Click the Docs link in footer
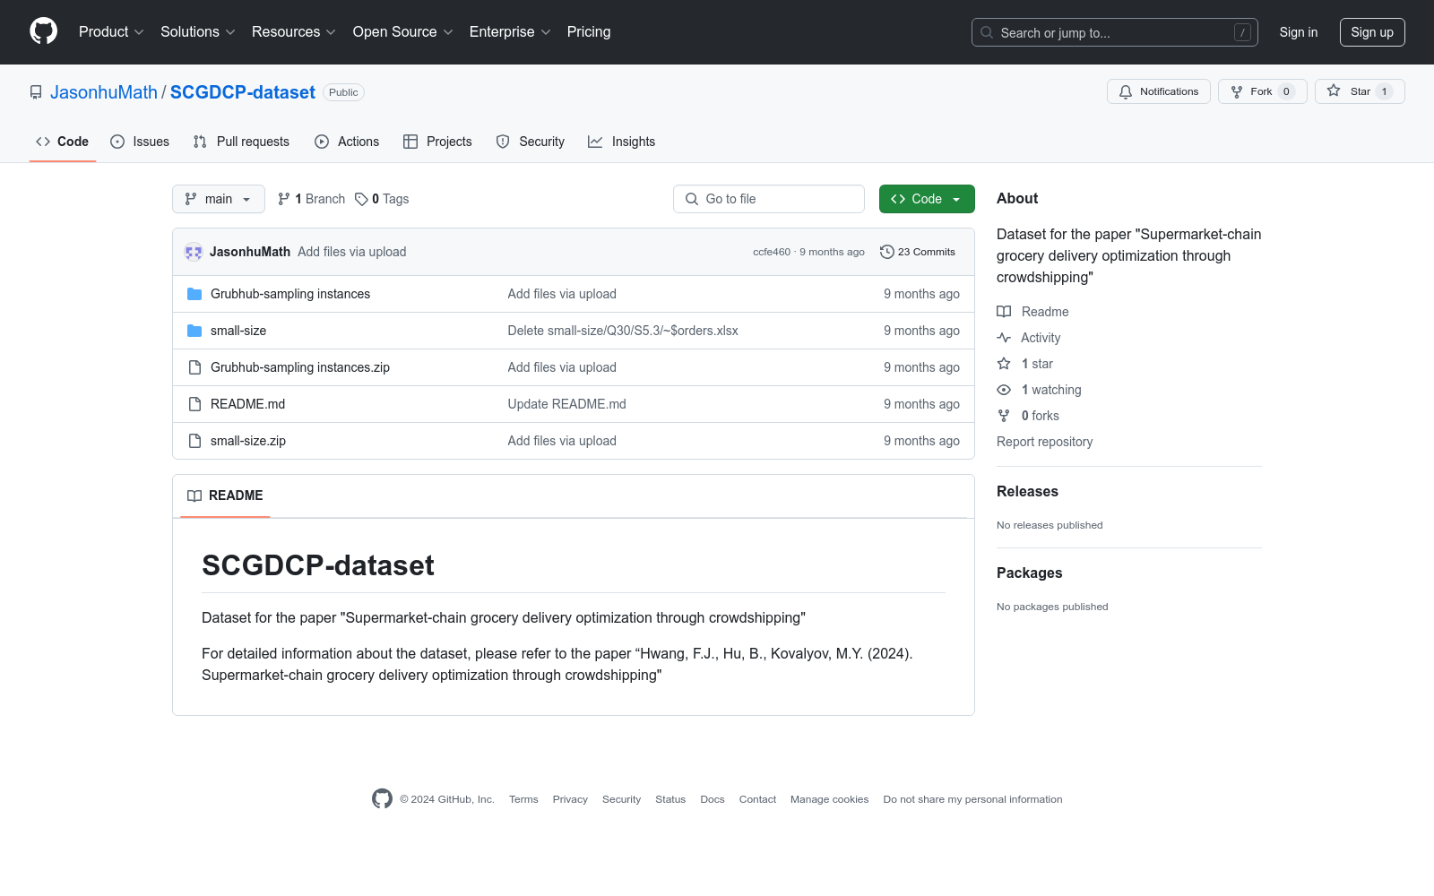This screenshot has width=1434, height=896. point(713,799)
